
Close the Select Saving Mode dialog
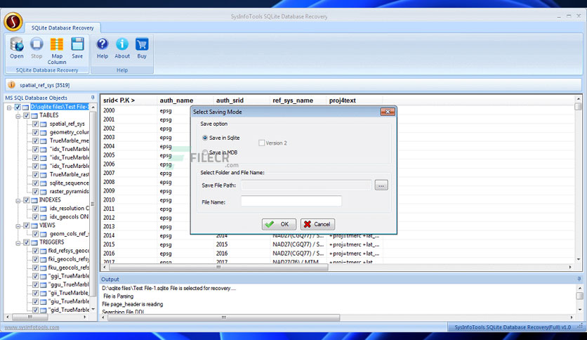tap(388, 112)
